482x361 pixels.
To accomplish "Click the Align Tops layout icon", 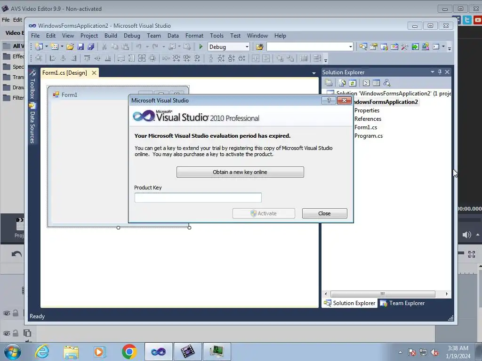I will (x=87, y=58).
